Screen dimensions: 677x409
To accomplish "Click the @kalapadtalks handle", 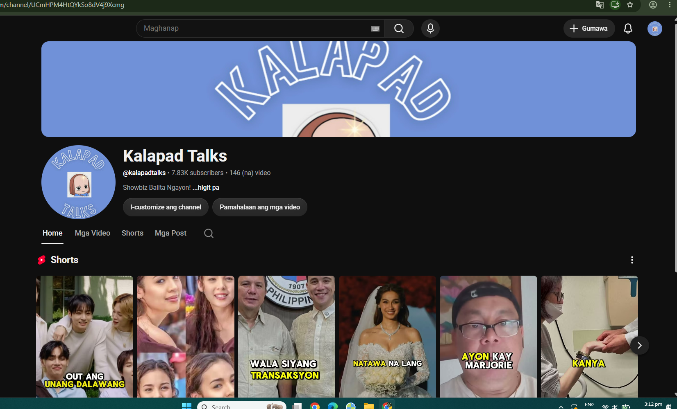I will click(144, 173).
